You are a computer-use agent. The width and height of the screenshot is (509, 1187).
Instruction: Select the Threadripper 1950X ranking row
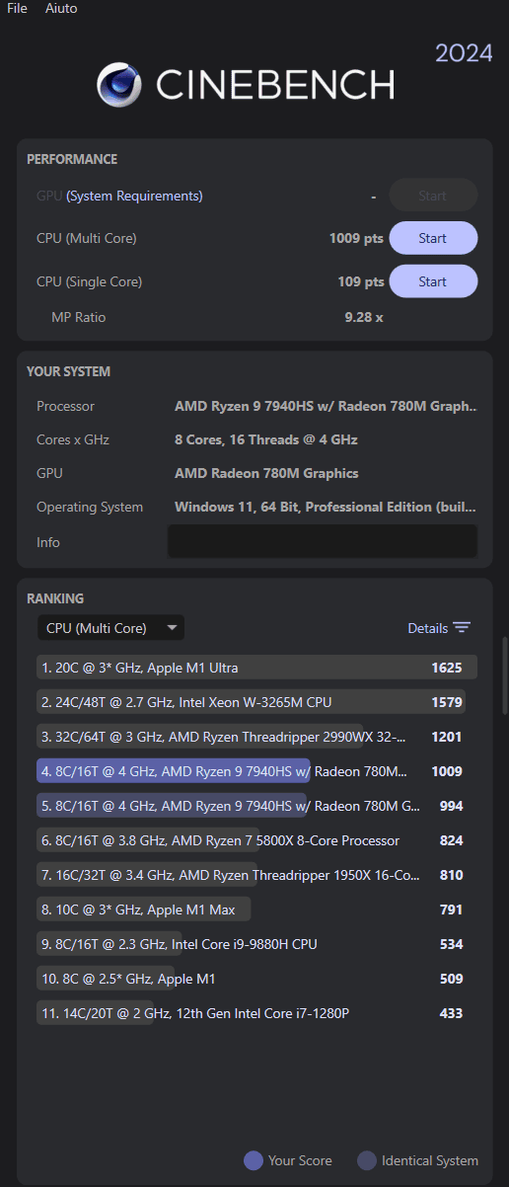[x=256, y=875]
